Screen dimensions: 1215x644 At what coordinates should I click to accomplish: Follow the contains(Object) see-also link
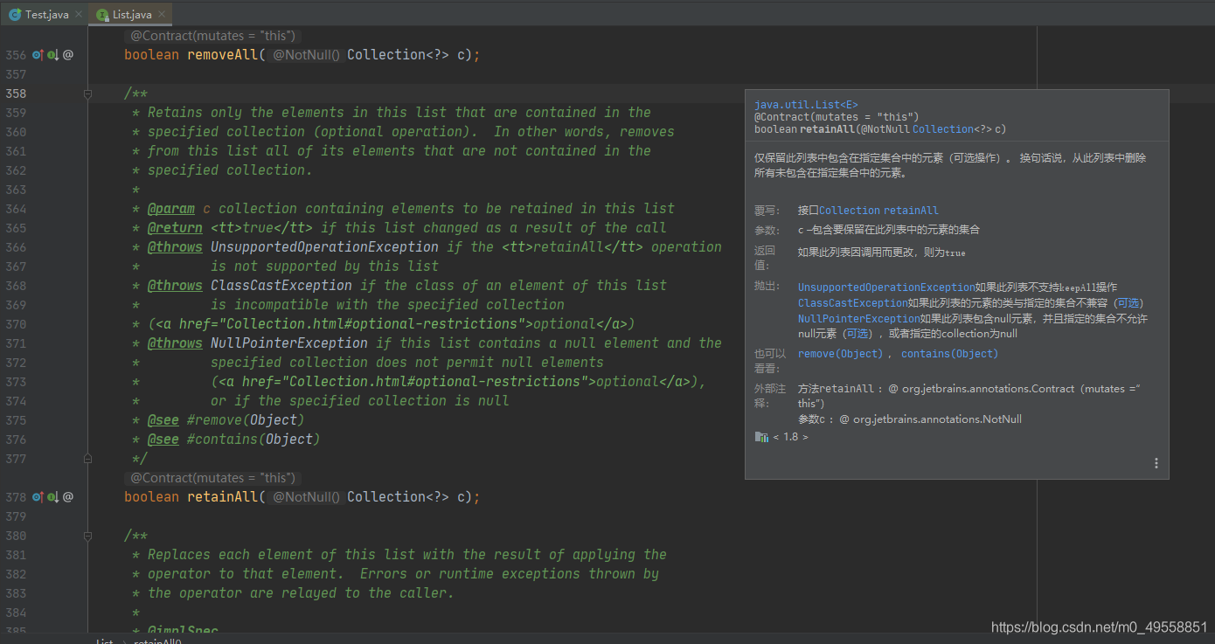(949, 354)
